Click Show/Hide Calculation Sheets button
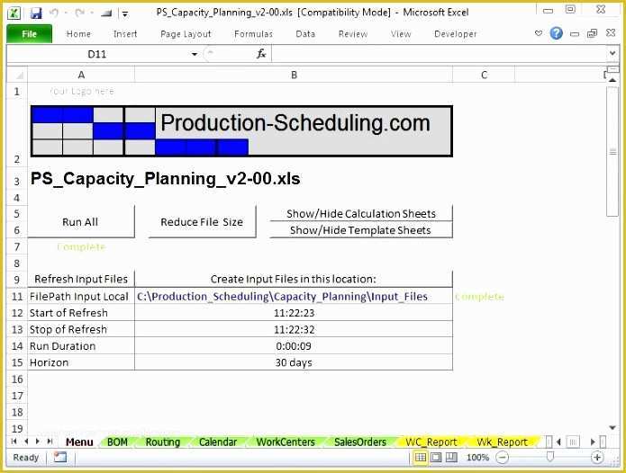626x473 pixels. pyautogui.click(x=361, y=214)
